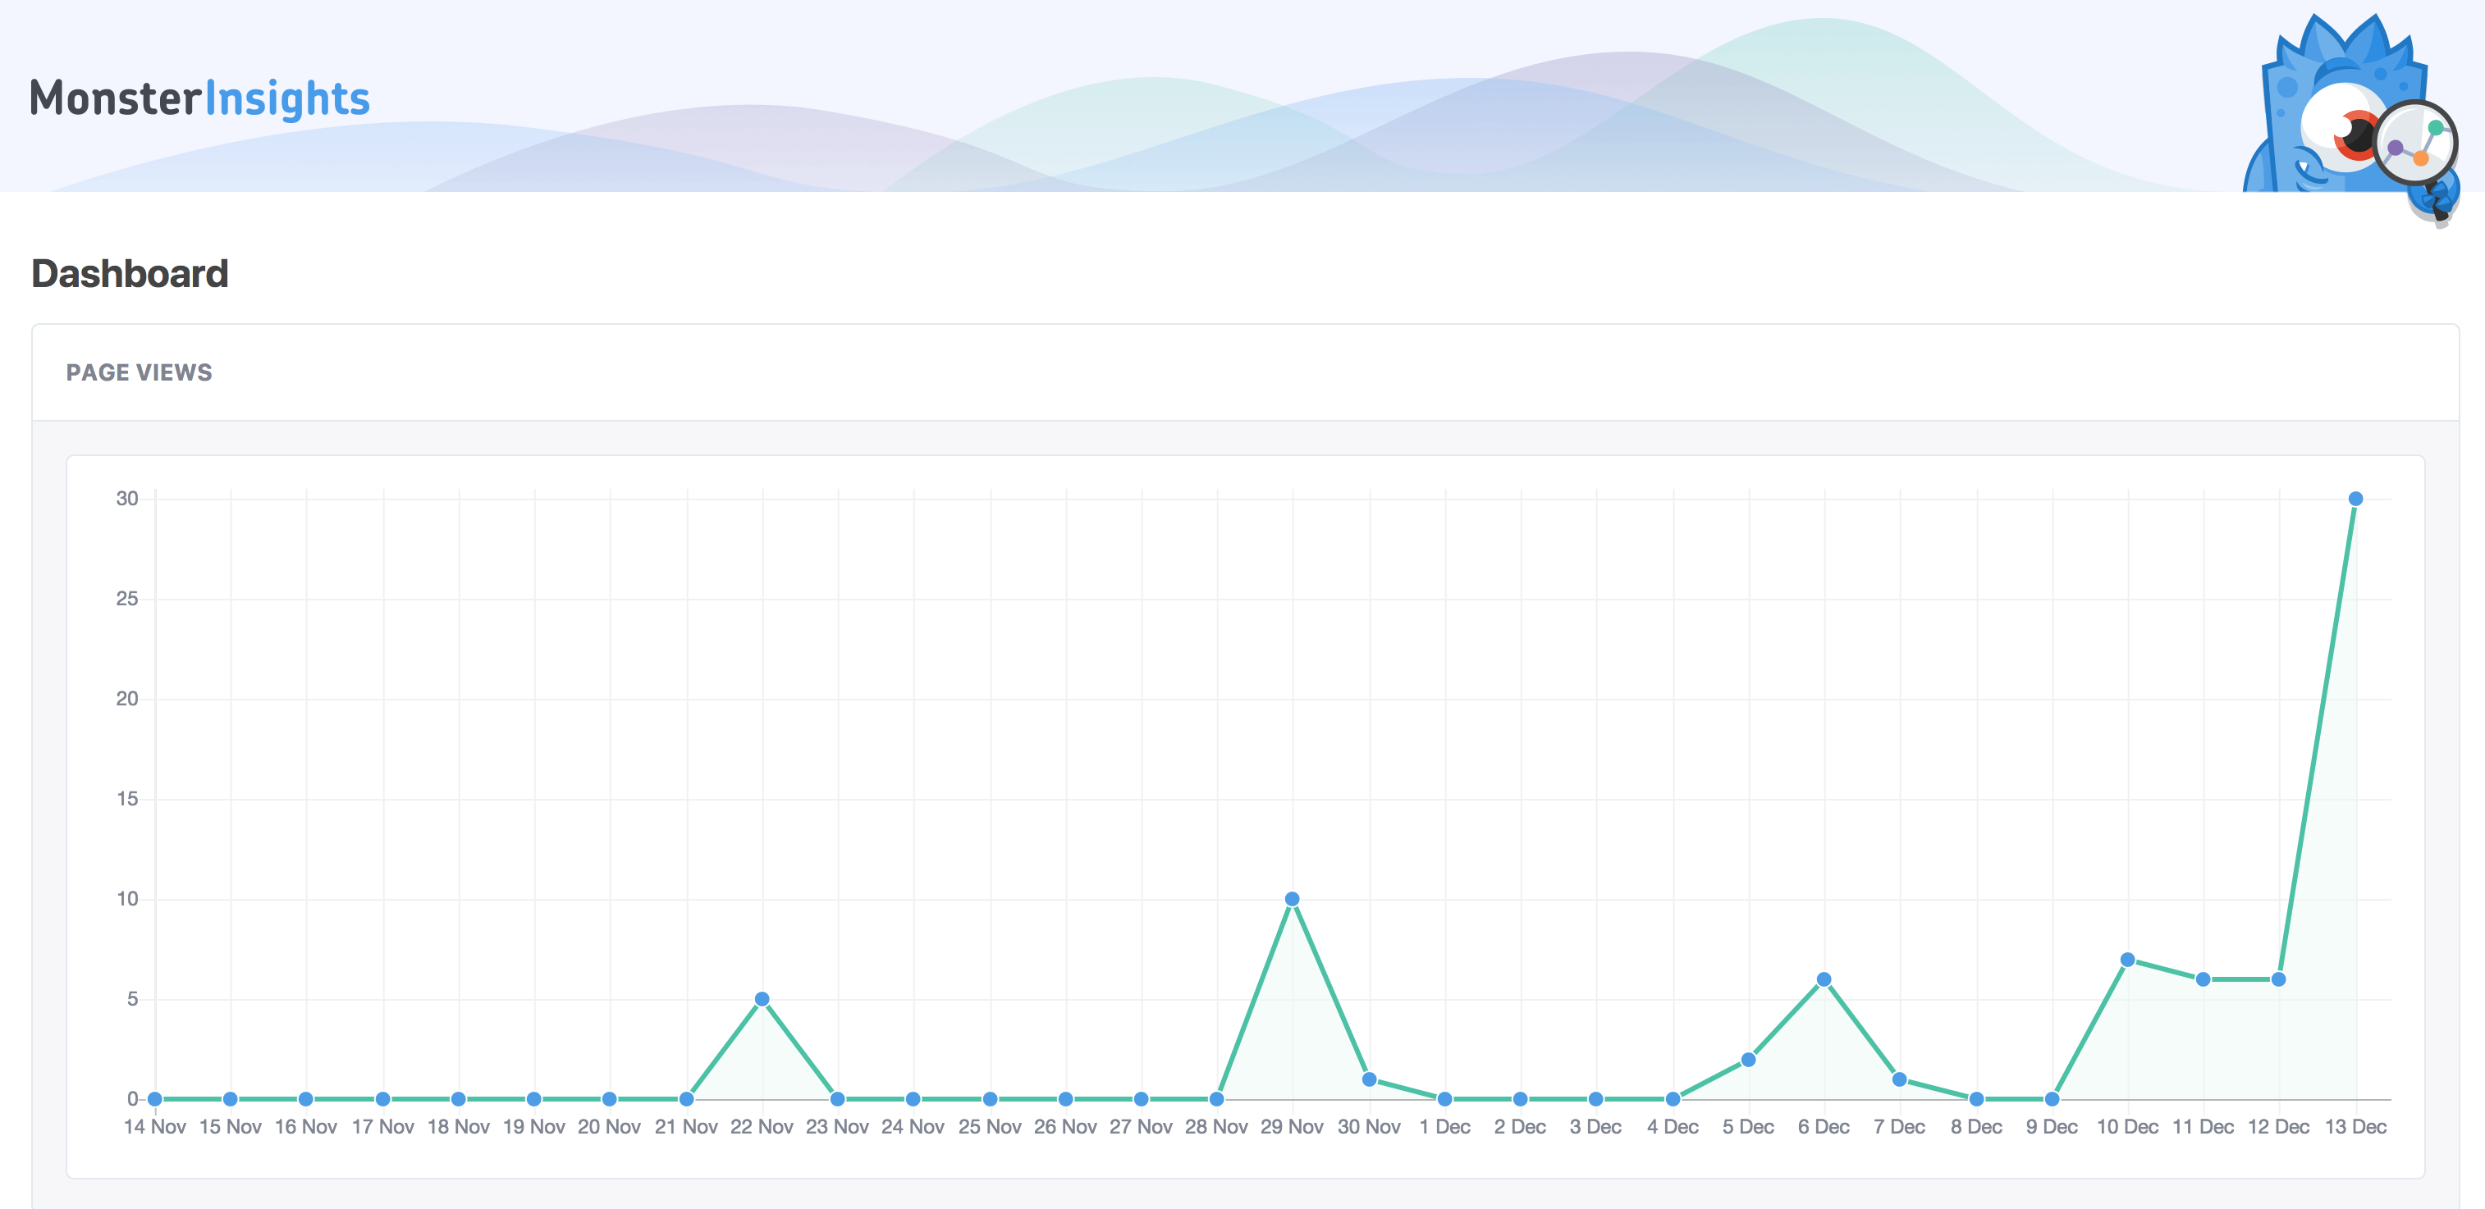The image size is (2485, 1209).
Task: Click the 17 Nov x-axis label
Action: [383, 1127]
